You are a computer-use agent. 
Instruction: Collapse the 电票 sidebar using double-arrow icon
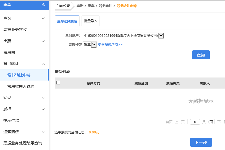pos(43,5)
